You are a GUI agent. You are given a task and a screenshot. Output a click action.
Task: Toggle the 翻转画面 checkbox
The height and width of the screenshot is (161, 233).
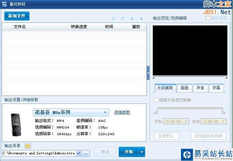tap(207, 18)
